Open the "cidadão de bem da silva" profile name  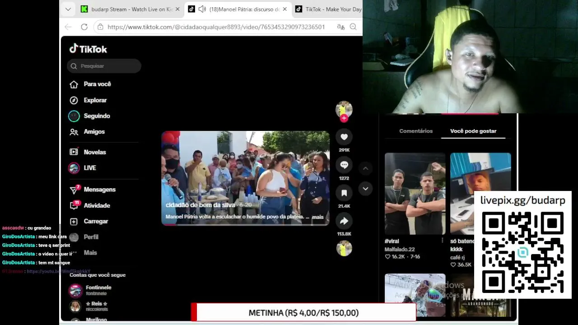[x=200, y=205]
